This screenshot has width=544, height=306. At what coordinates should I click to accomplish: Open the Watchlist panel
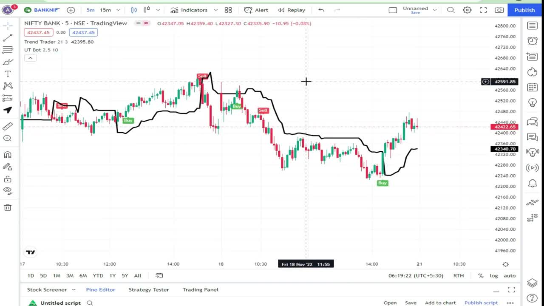pos(532,26)
